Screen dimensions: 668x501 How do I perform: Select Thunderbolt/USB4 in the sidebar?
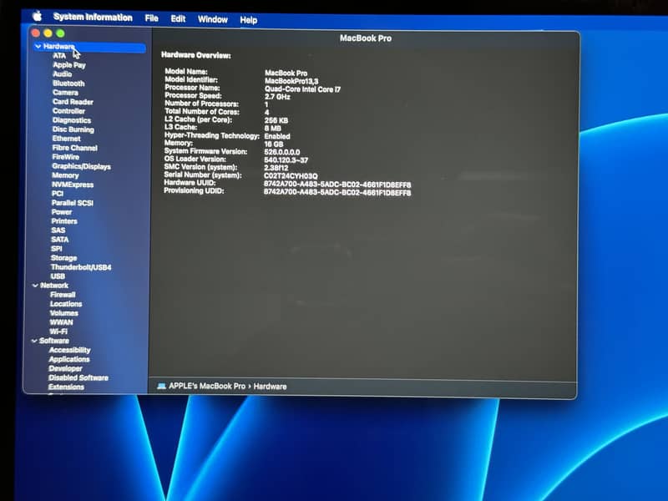click(82, 267)
